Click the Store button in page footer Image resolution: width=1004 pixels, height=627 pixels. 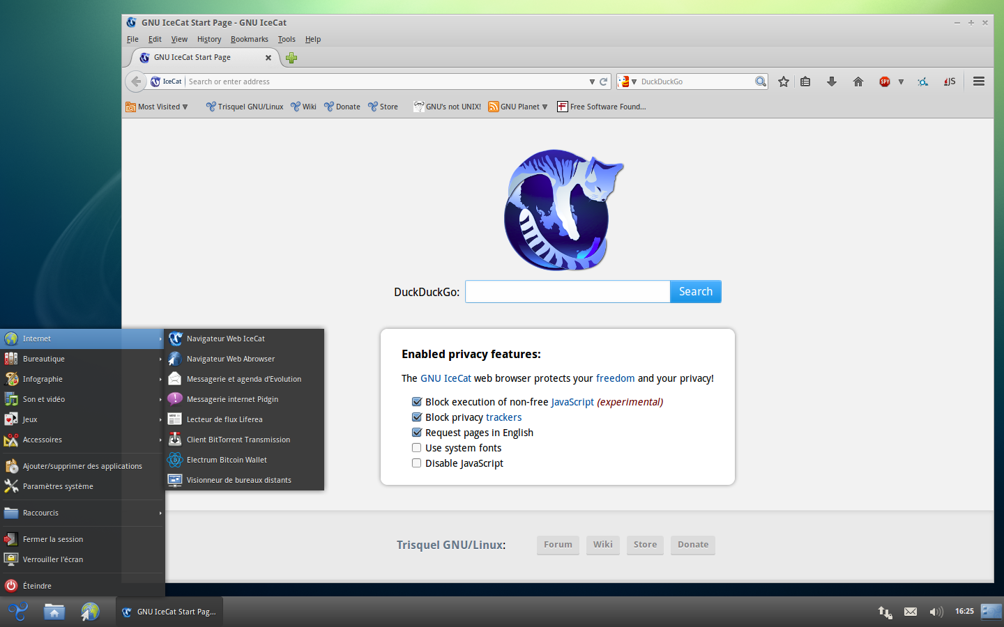(645, 545)
